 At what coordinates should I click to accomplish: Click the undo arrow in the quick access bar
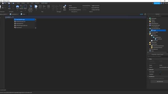(x=5, y=3)
